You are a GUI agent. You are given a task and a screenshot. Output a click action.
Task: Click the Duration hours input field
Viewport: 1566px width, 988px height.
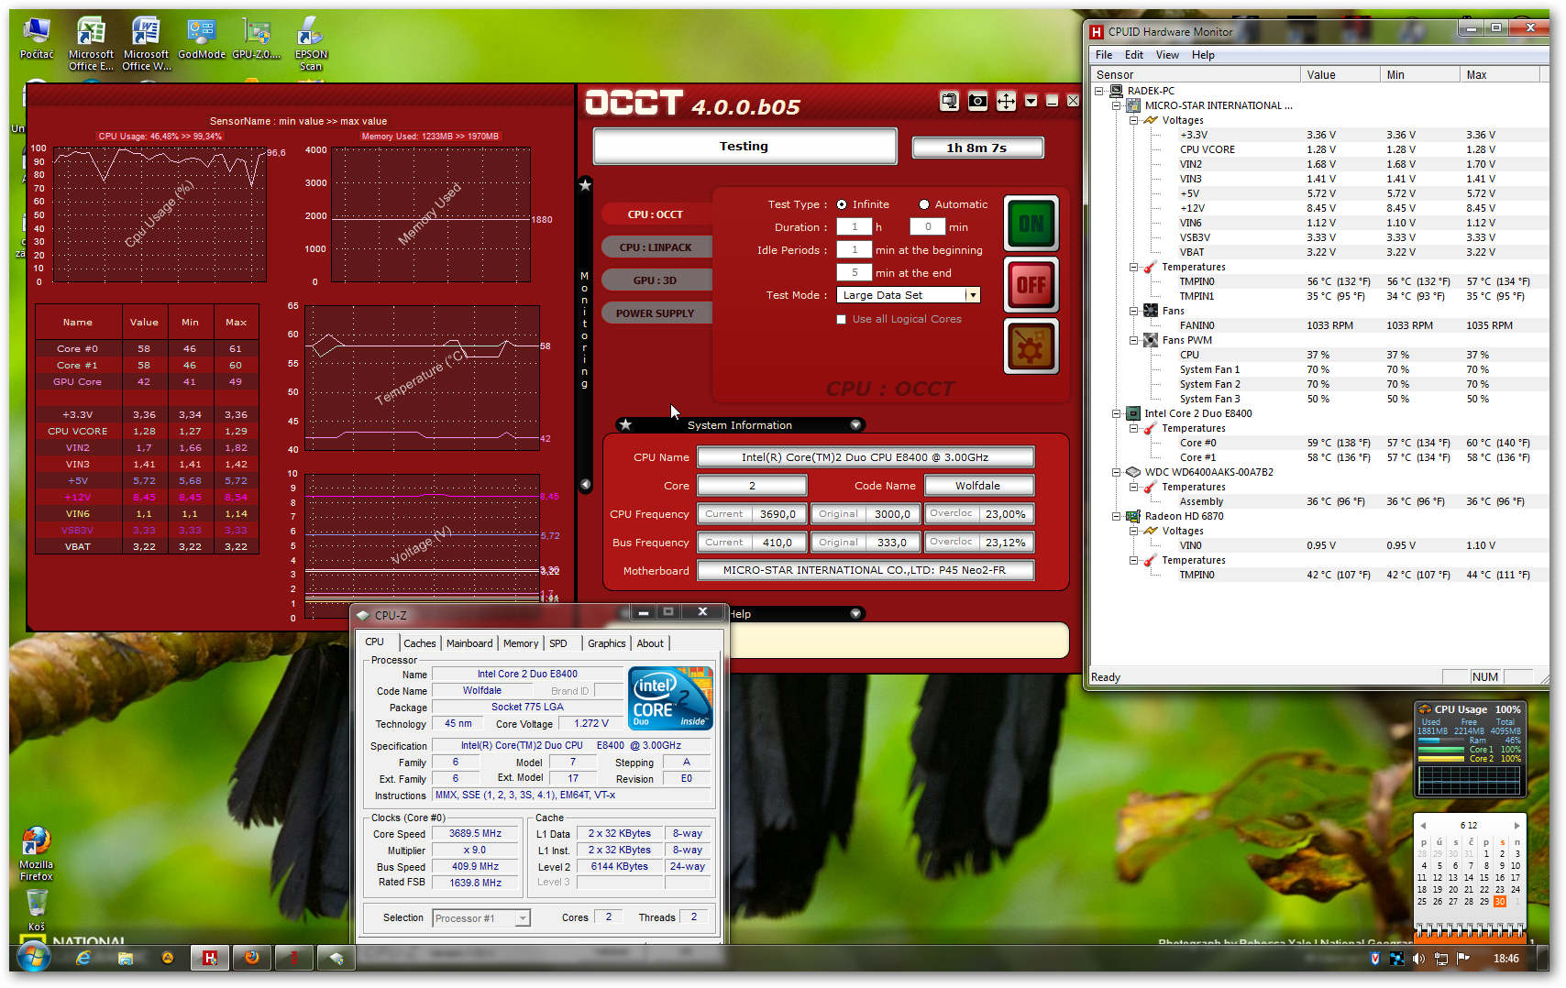pyautogui.click(x=855, y=227)
